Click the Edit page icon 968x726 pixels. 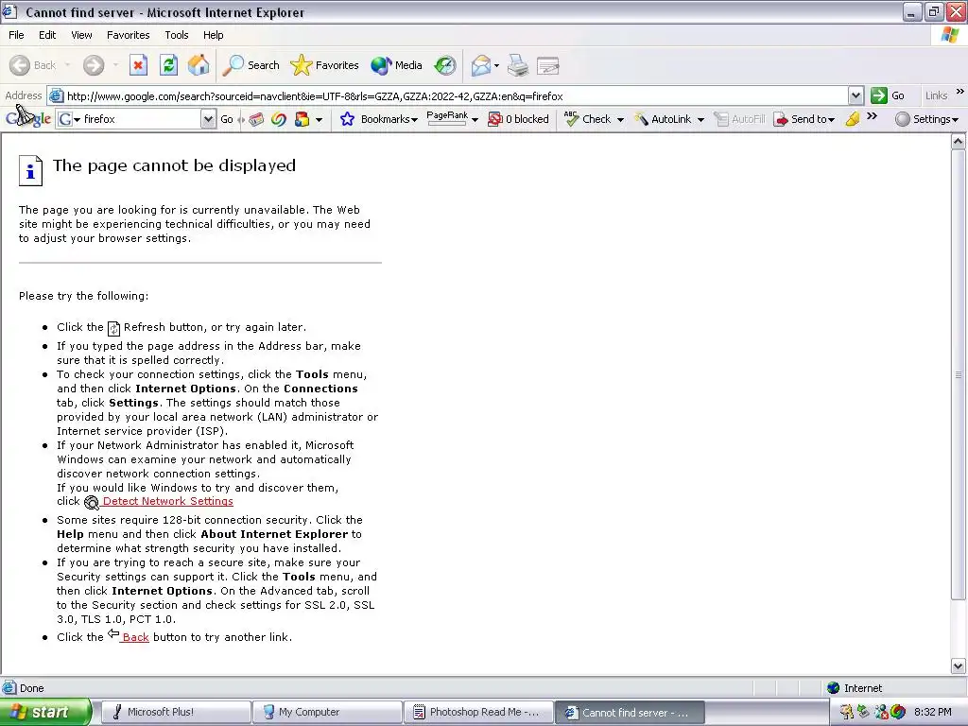click(548, 65)
